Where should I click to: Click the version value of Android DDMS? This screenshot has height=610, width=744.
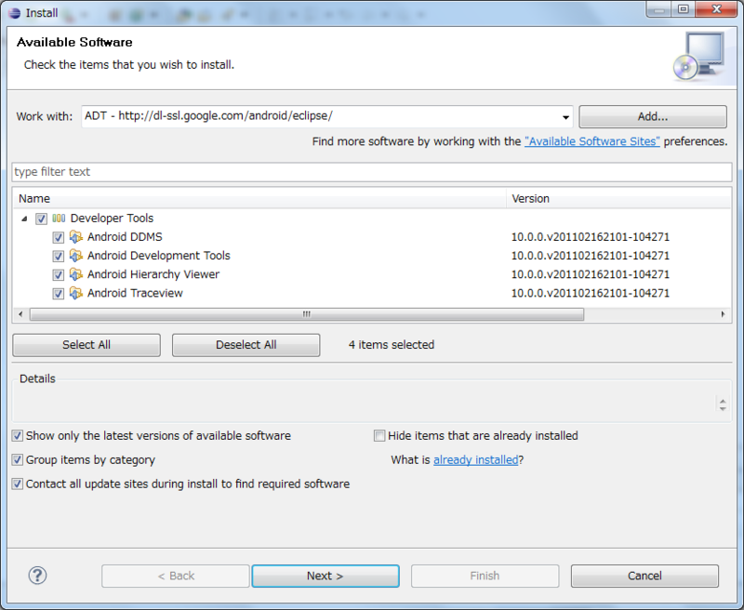(591, 237)
